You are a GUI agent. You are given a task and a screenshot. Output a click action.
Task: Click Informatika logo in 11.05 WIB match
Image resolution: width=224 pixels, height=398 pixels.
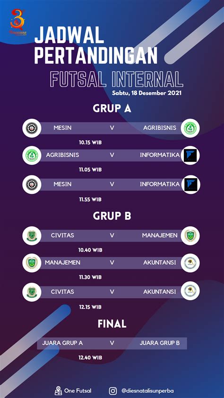pos(190,156)
